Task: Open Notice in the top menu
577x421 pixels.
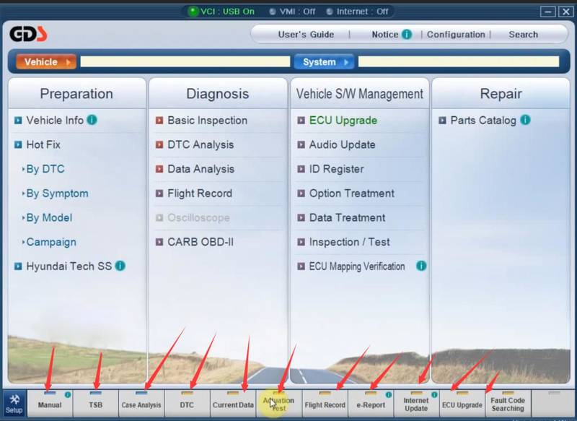Action: tap(385, 35)
